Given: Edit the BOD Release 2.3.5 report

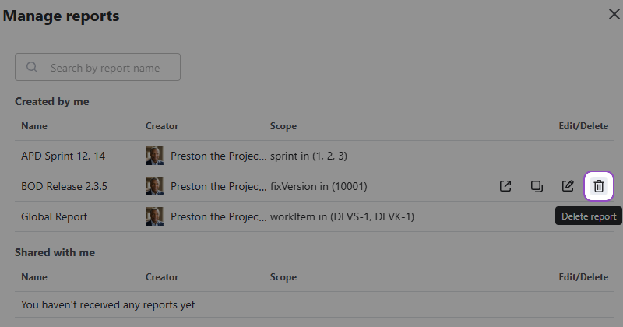Looking at the screenshot, I should coord(568,186).
